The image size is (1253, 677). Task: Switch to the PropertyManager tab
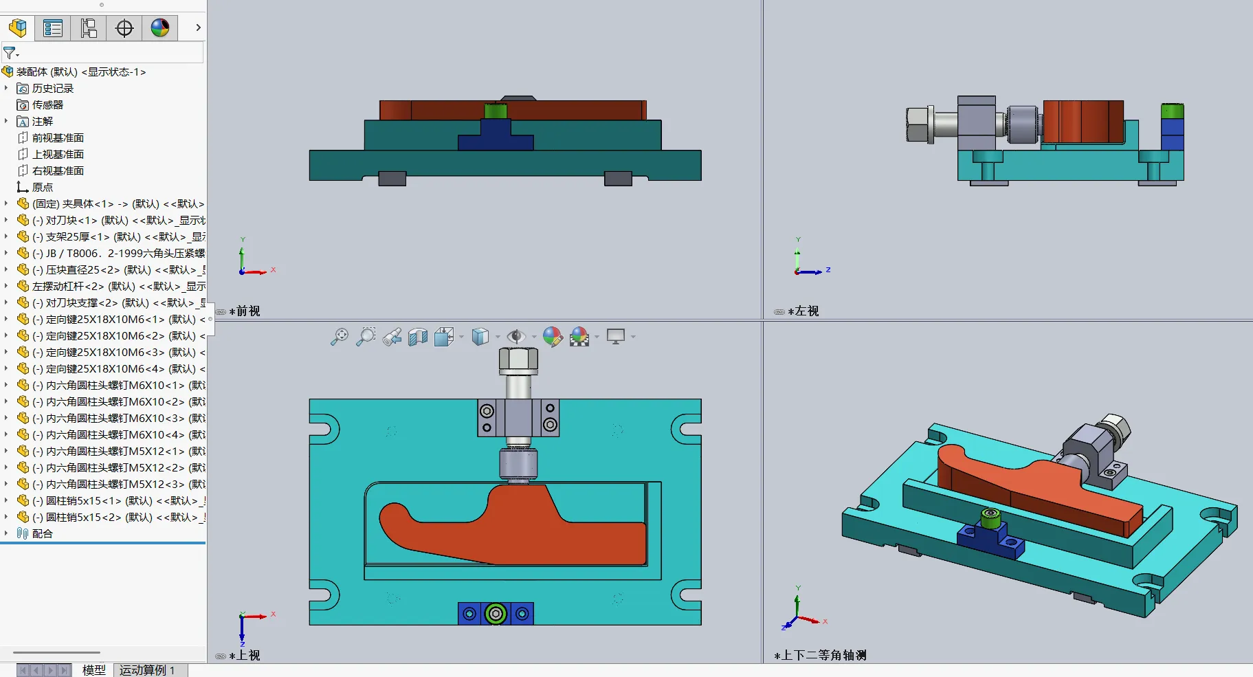click(x=53, y=28)
